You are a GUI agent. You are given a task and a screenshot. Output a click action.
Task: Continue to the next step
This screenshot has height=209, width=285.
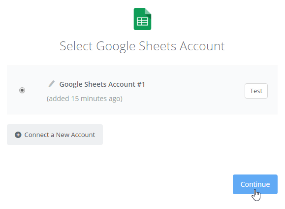(x=255, y=184)
